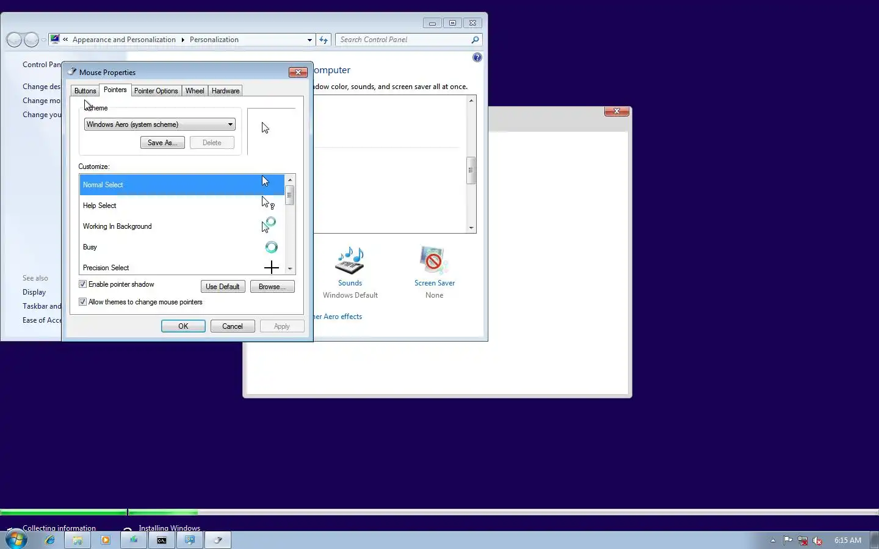
Task: Show hidden tray icons arrow
Action: point(773,540)
